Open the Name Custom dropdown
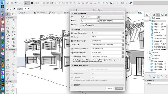The image size is (168, 94). 89,21
